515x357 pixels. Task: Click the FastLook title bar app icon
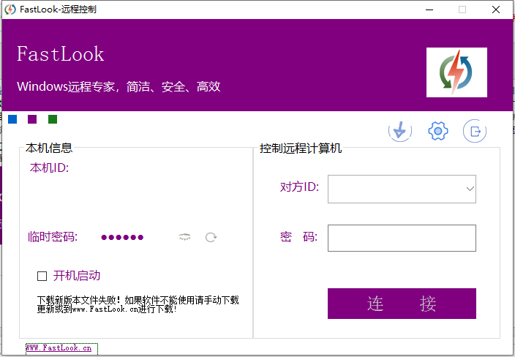(10, 10)
